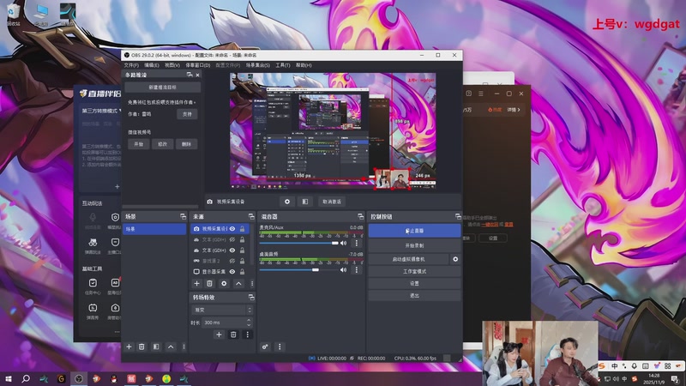The width and height of the screenshot is (686, 386).
Task: Open the 场景集合(S) menu
Action: [x=258, y=65]
